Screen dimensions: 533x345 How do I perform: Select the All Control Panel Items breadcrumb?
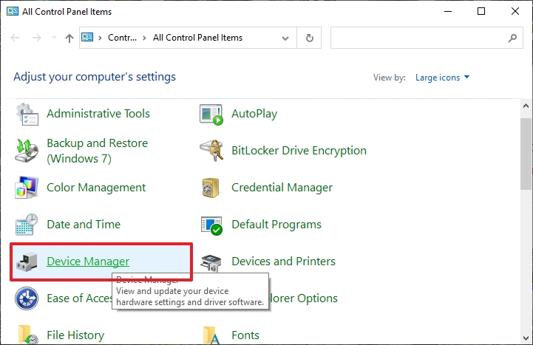[197, 38]
